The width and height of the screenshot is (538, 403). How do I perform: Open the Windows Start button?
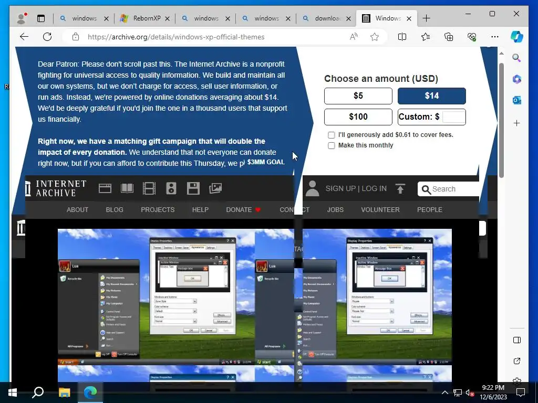13,393
